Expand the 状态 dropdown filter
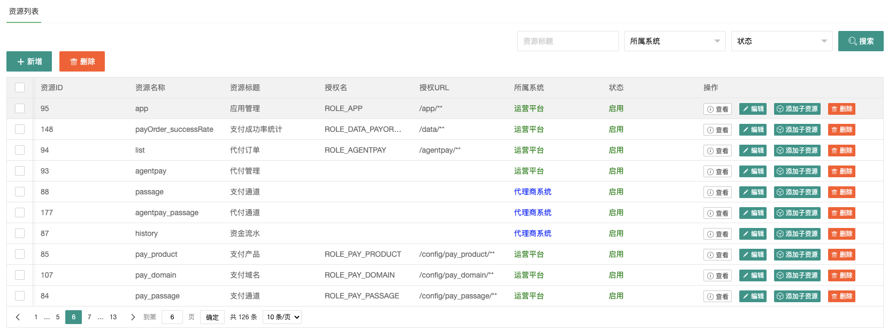This screenshot has height=331, width=888. tap(781, 41)
